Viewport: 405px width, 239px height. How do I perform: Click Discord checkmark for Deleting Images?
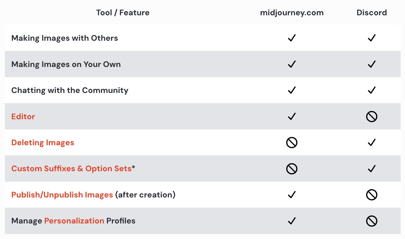coord(371,143)
